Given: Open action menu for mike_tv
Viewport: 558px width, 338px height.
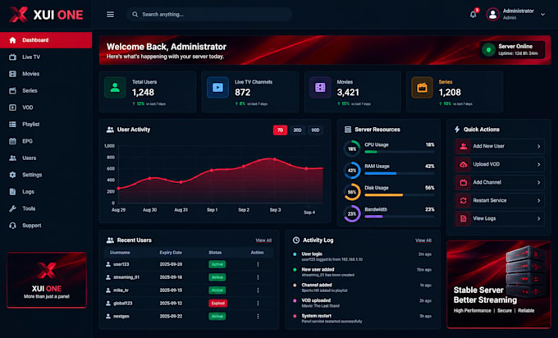Looking at the screenshot, I should 258,290.
